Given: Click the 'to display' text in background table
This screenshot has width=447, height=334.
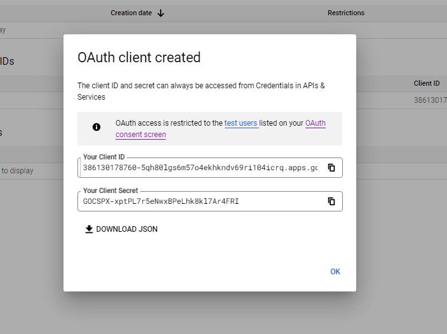Looking at the screenshot, I should coord(17,171).
